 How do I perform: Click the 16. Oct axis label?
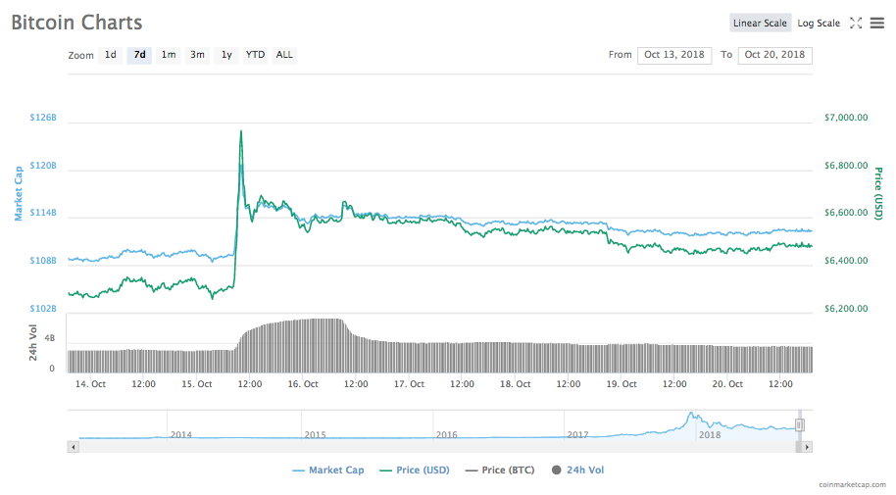(x=303, y=384)
